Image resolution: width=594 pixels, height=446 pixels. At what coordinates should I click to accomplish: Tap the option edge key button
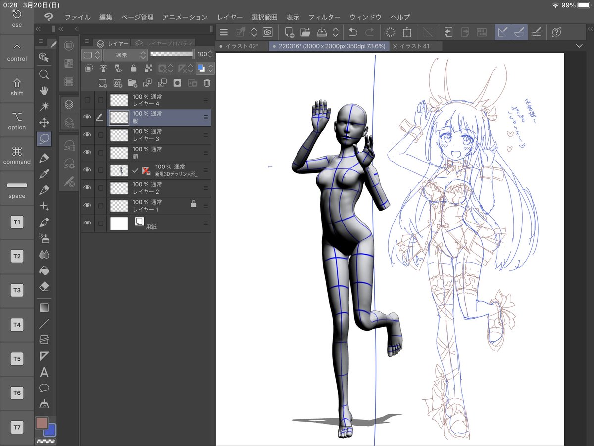pos(17,120)
